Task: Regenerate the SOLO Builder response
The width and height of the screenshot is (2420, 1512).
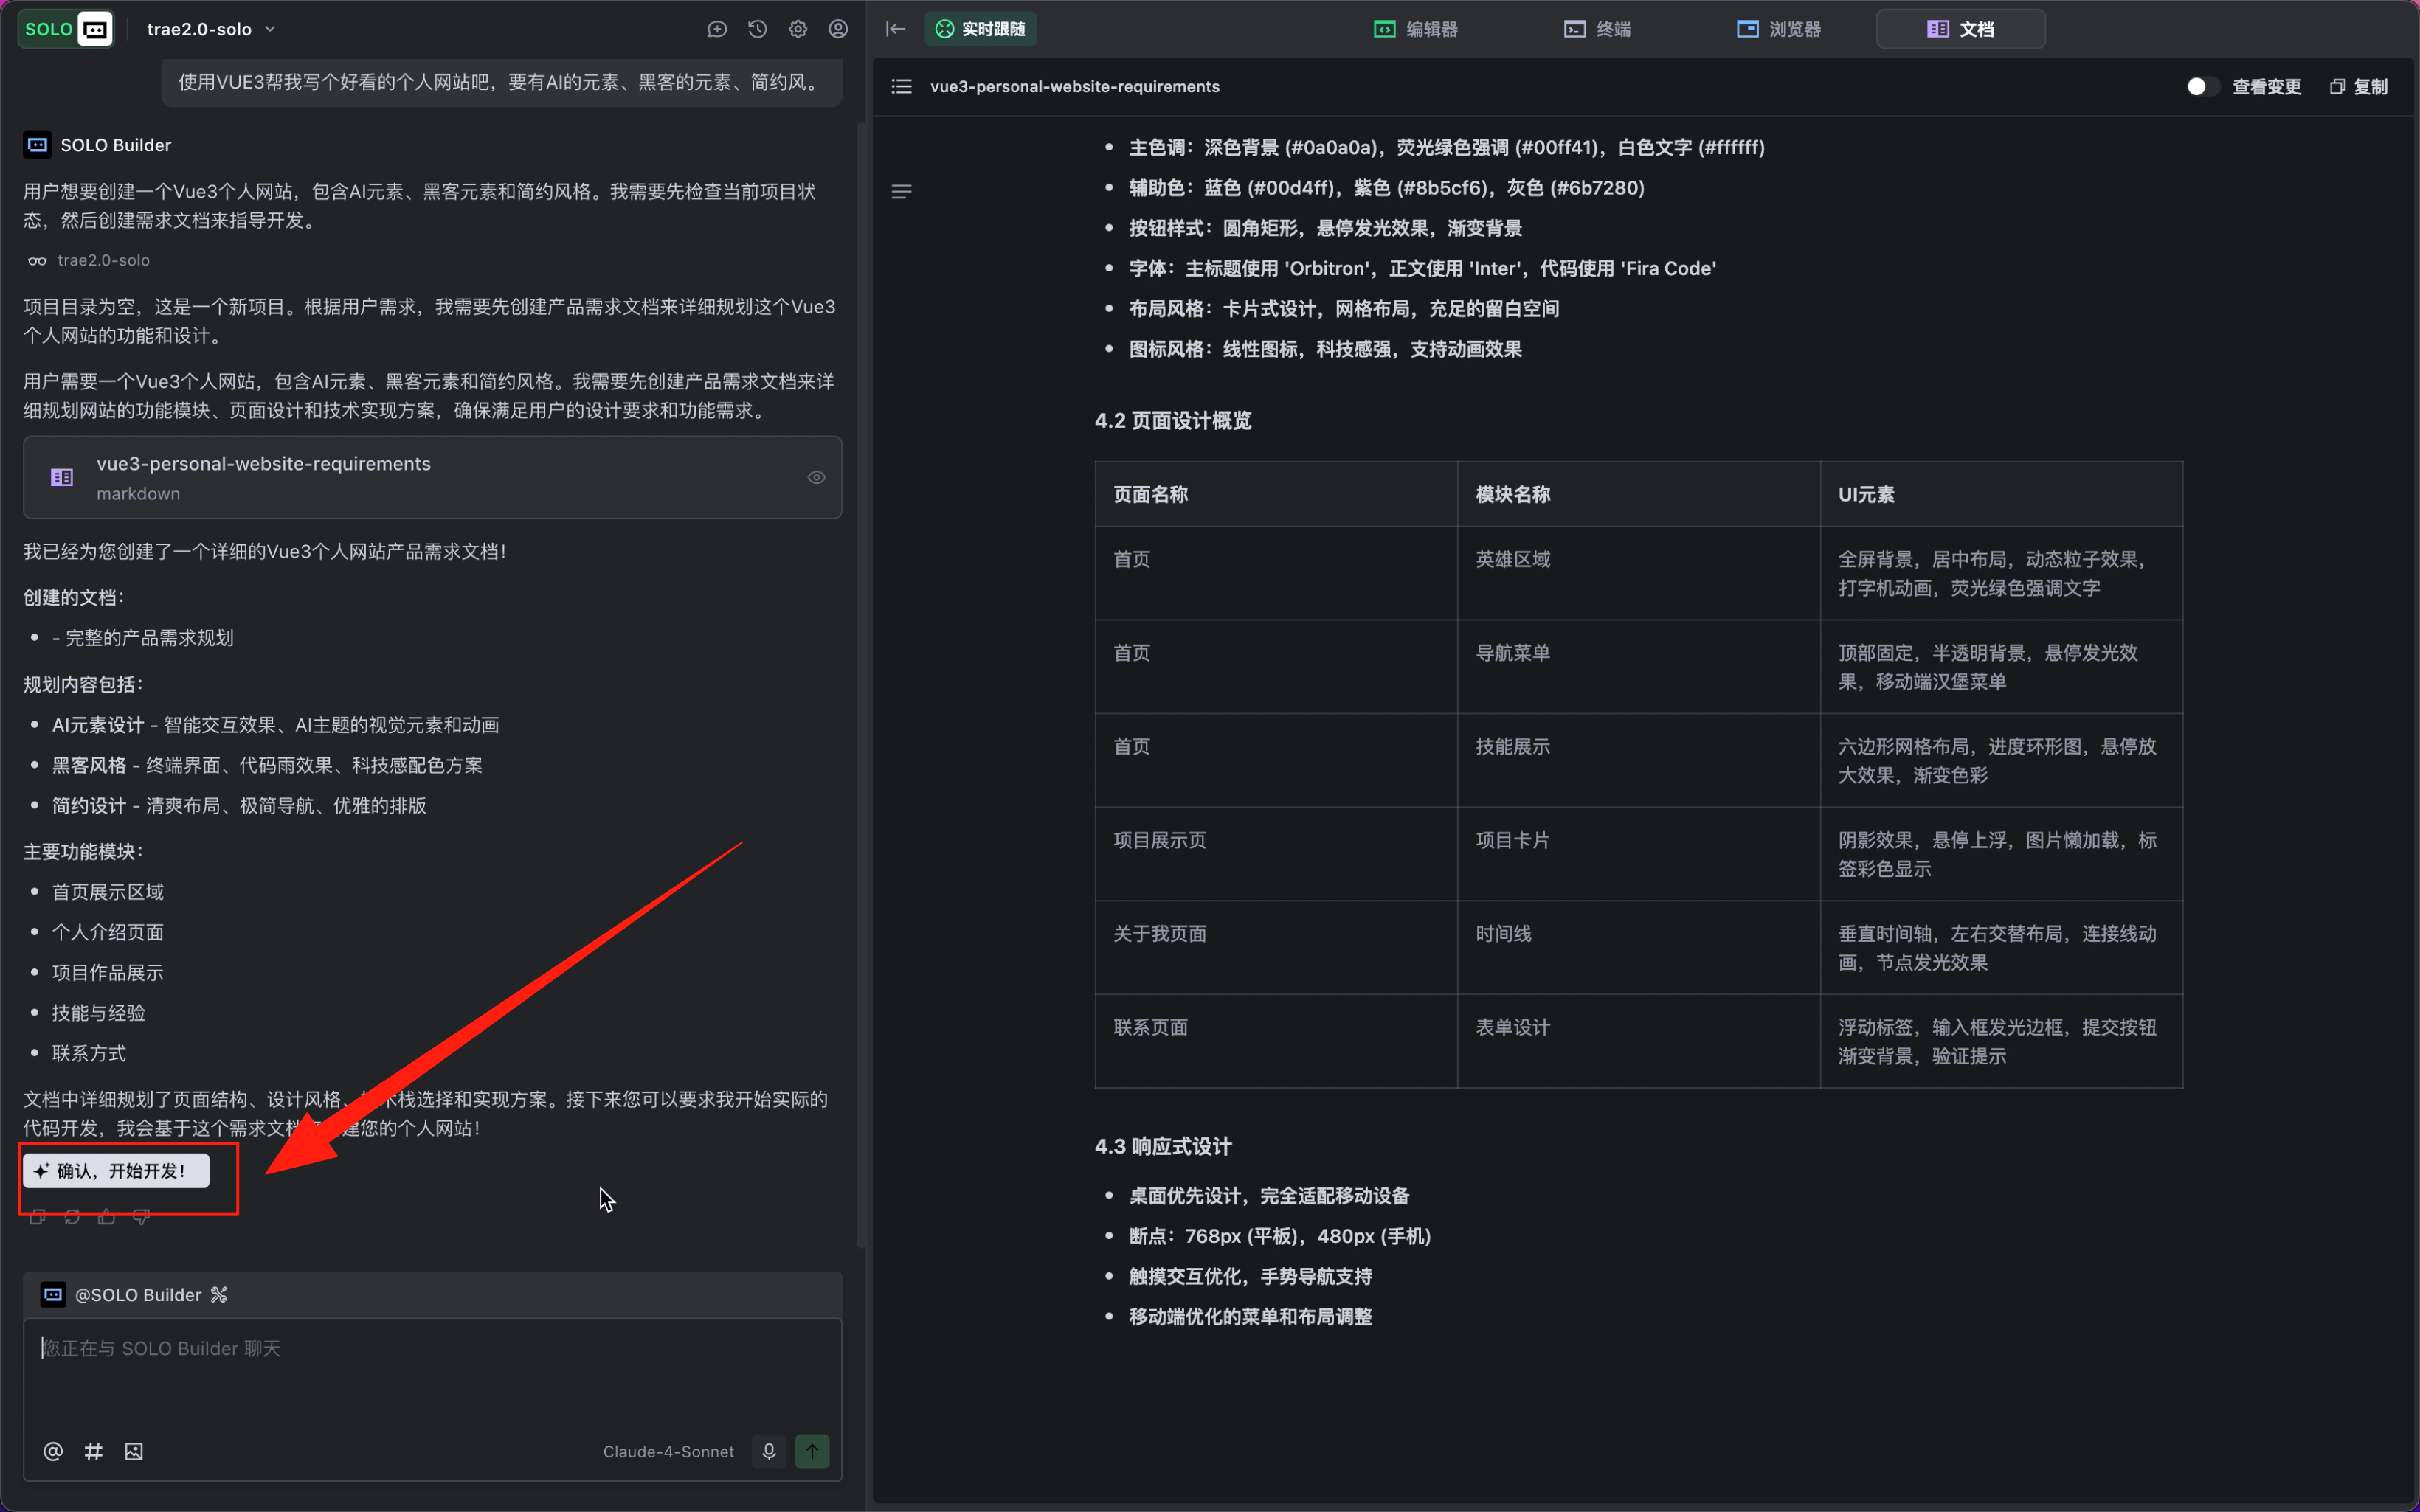Action: [71, 1216]
